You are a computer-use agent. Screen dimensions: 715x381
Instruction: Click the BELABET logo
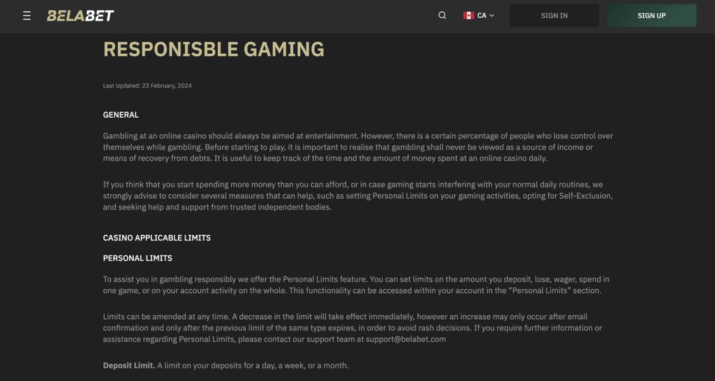pyautogui.click(x=80, y=15)
